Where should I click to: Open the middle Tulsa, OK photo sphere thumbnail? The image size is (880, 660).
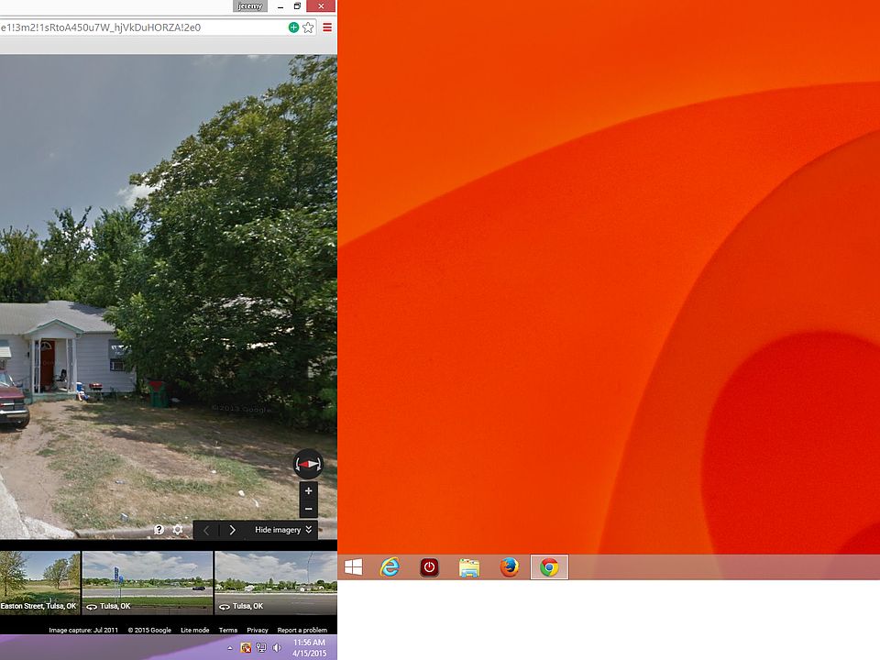click(x=148, y=583)
